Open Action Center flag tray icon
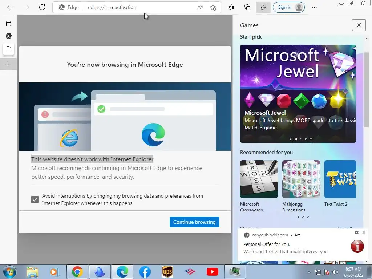 327,272
